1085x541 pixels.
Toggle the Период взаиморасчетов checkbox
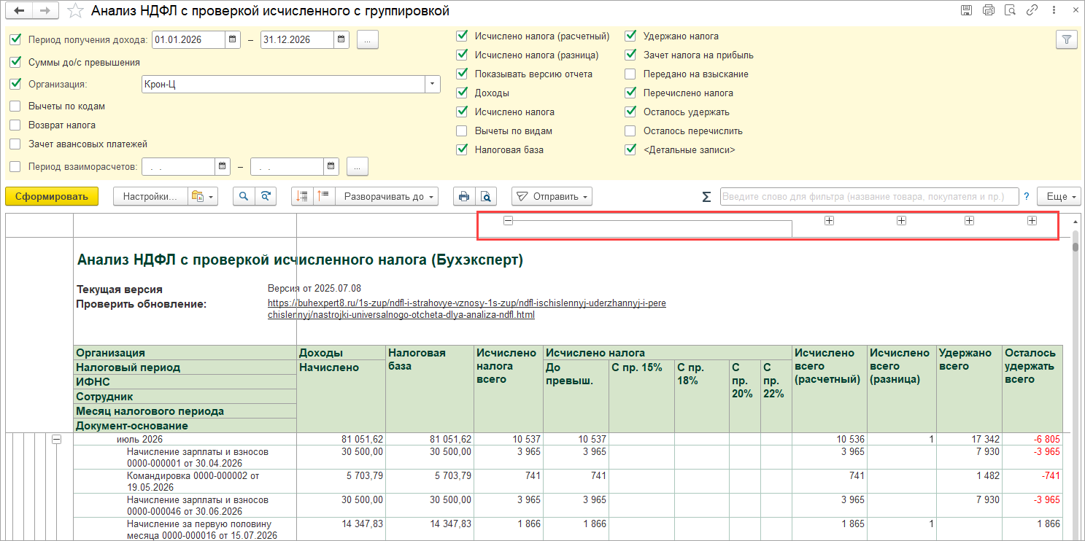pos(15,166)
